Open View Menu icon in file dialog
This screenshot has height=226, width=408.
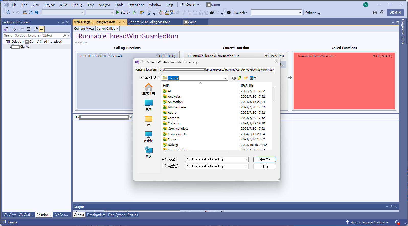click(x=253, y=78)
